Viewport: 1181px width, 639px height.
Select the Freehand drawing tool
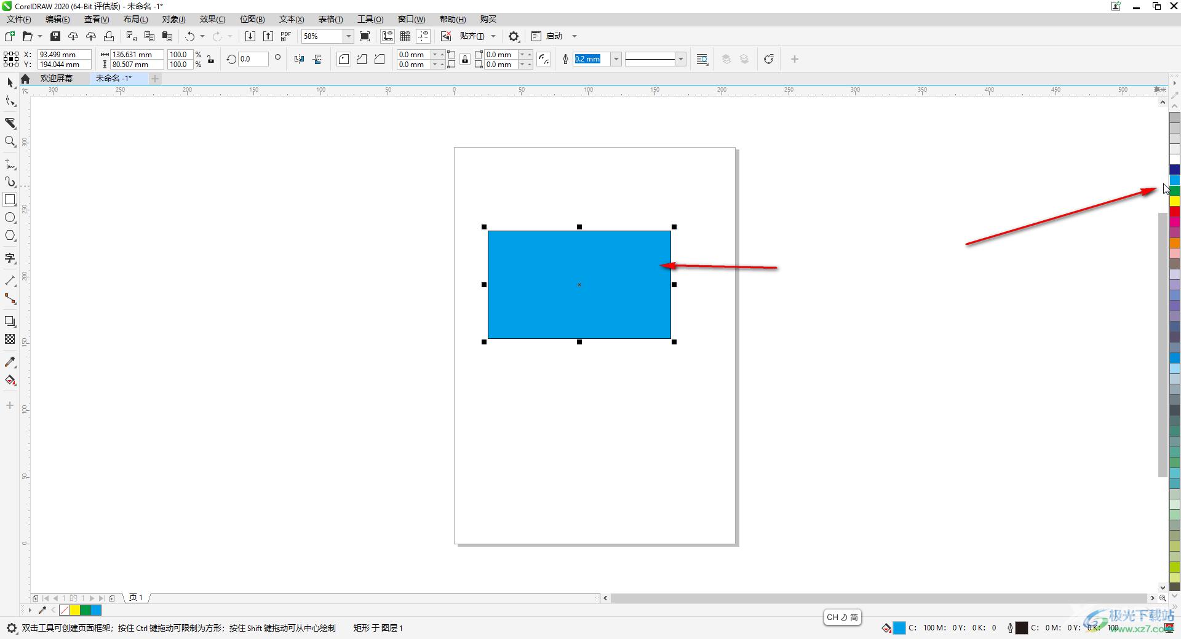click(x=10, y=164)
